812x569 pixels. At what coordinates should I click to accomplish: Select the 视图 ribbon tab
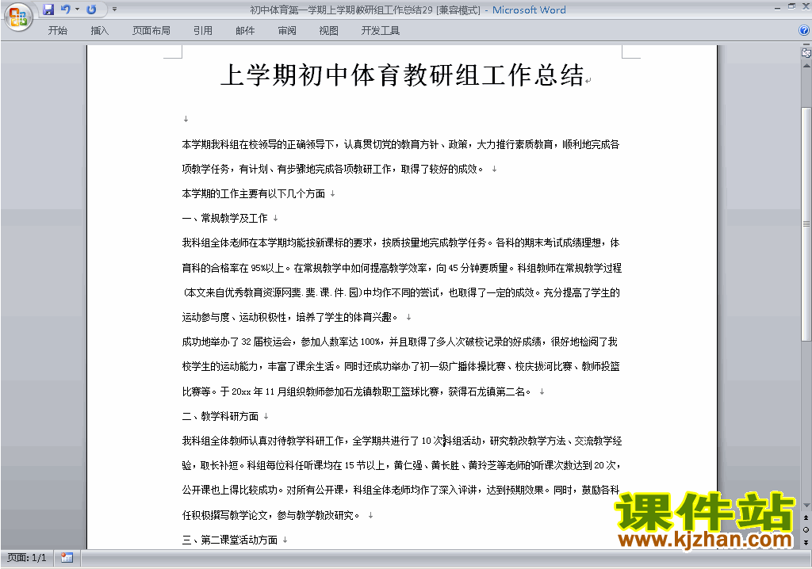pyautogui.click(x=329, y=31)
